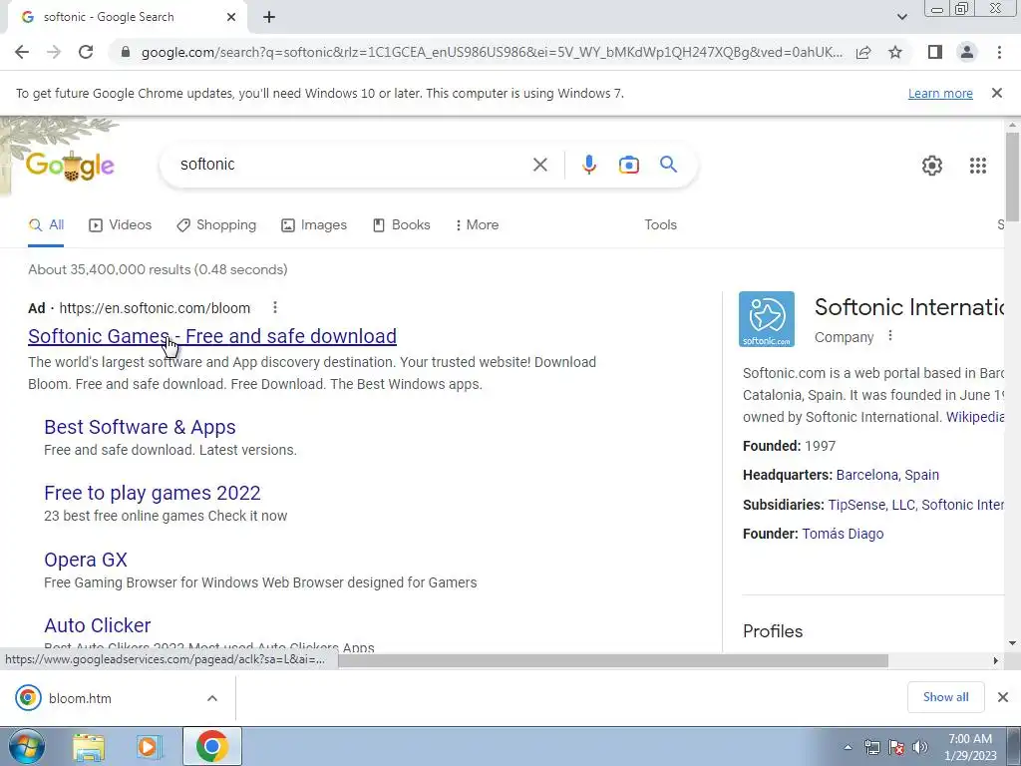The image size is (1021, 766).
Task: Click the Softonic logo thumbnail
Action: pos(767,319)
